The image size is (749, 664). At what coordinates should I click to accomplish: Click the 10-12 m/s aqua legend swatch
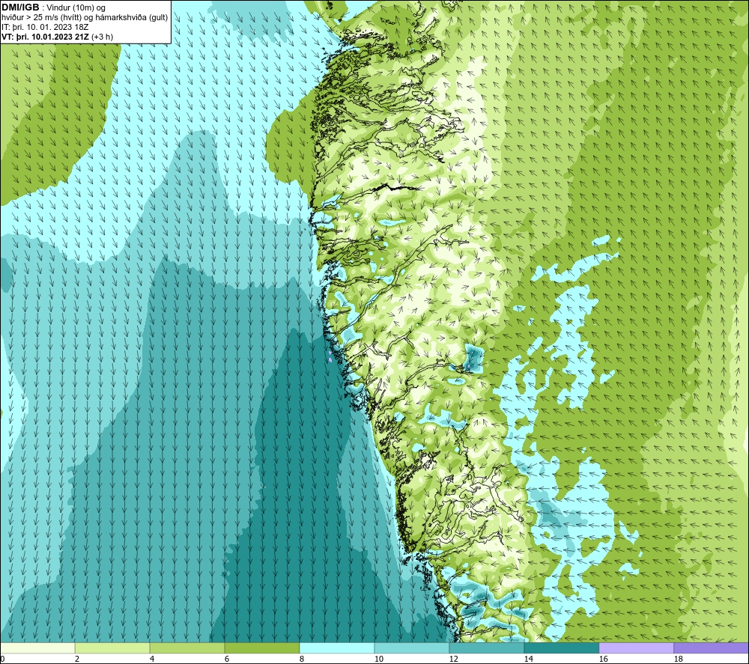412,648
